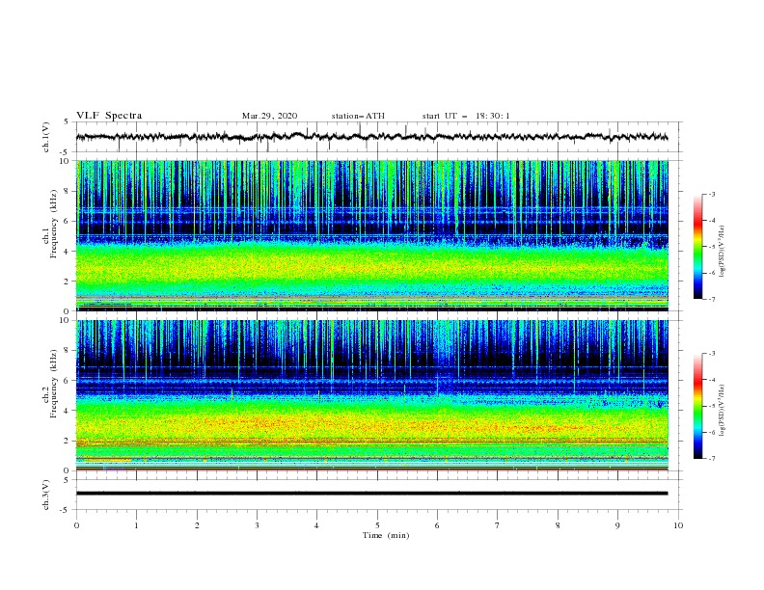This screenshot has height=590, width=764.
Task: Click the ch.3 flat voltage trace
Action: (x=371, y=494)
